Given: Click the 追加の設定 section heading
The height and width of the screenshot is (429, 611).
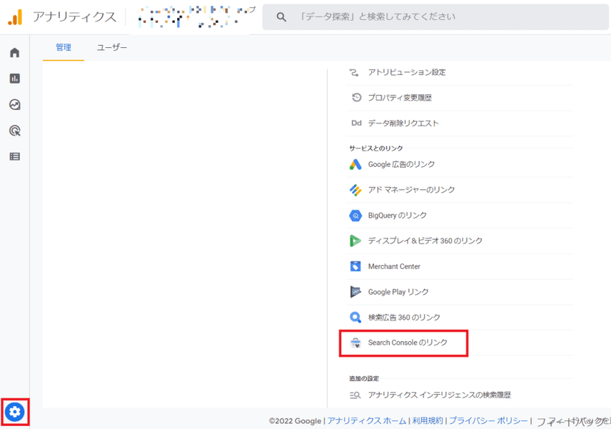Looking at the screenshot, I should tap(364, 378).
